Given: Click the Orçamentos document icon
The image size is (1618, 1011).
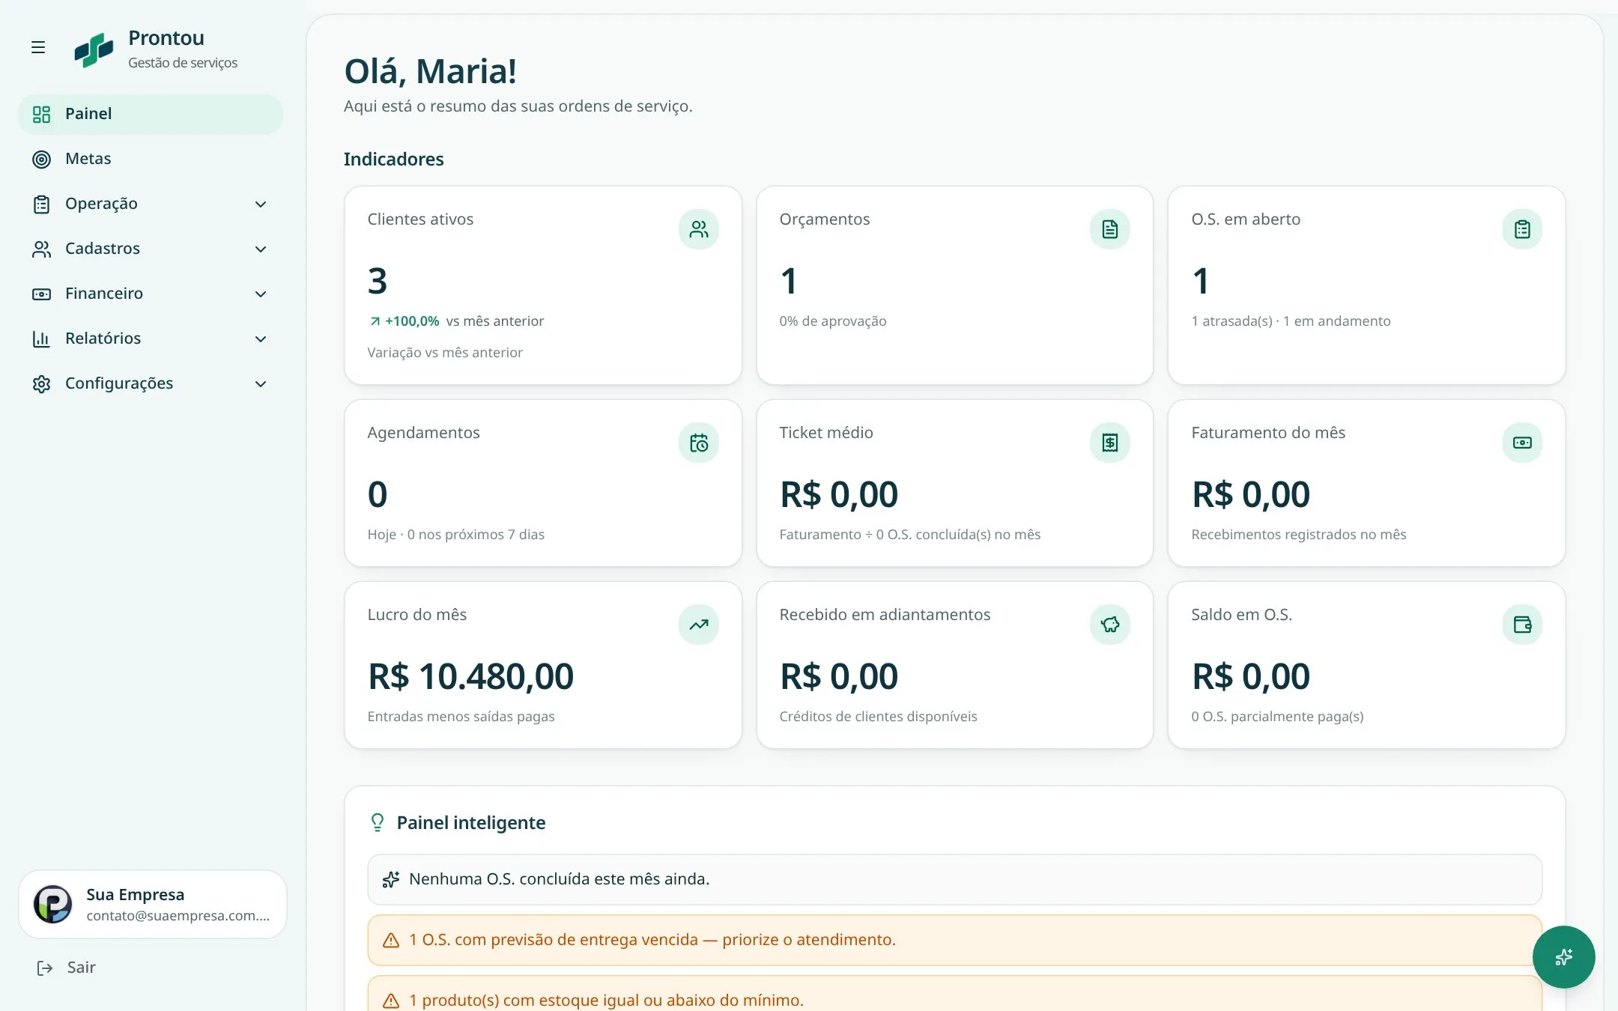Looking at the screenshot, I should coord(1110,229).
